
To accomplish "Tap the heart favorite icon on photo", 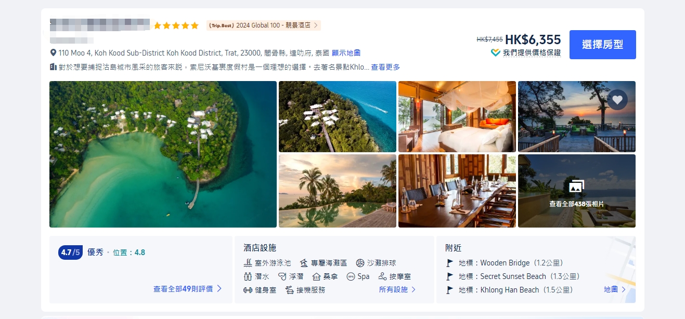I will [x=617, y=99].
